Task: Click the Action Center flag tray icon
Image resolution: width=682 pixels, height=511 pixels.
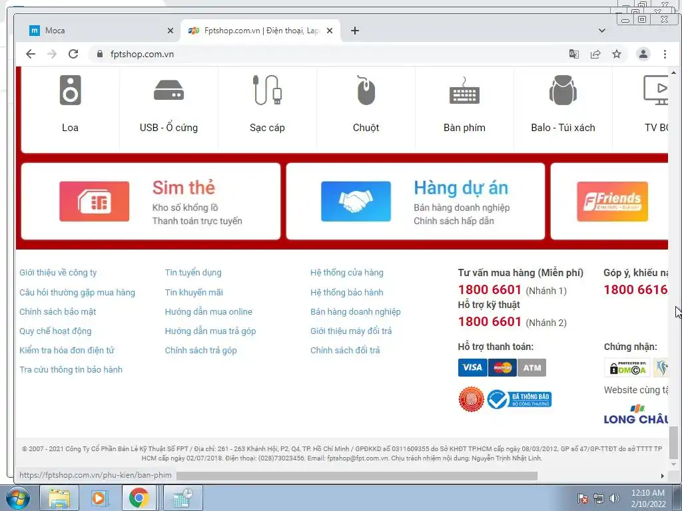Action: tap(582, 498)
